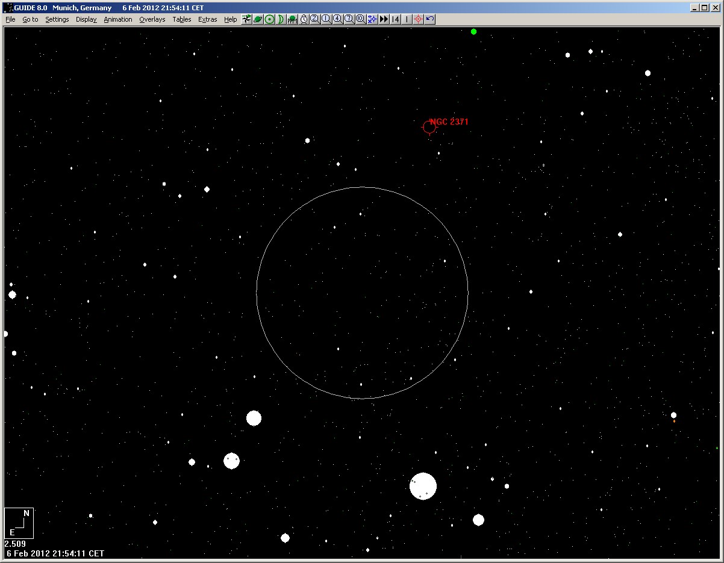Expand the Go to menu
This screenshot has width=724, height=563.
point(30,19)
